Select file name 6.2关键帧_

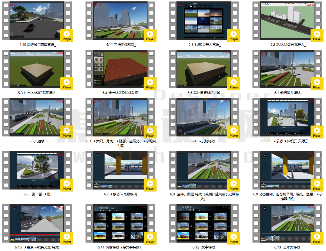38,141
